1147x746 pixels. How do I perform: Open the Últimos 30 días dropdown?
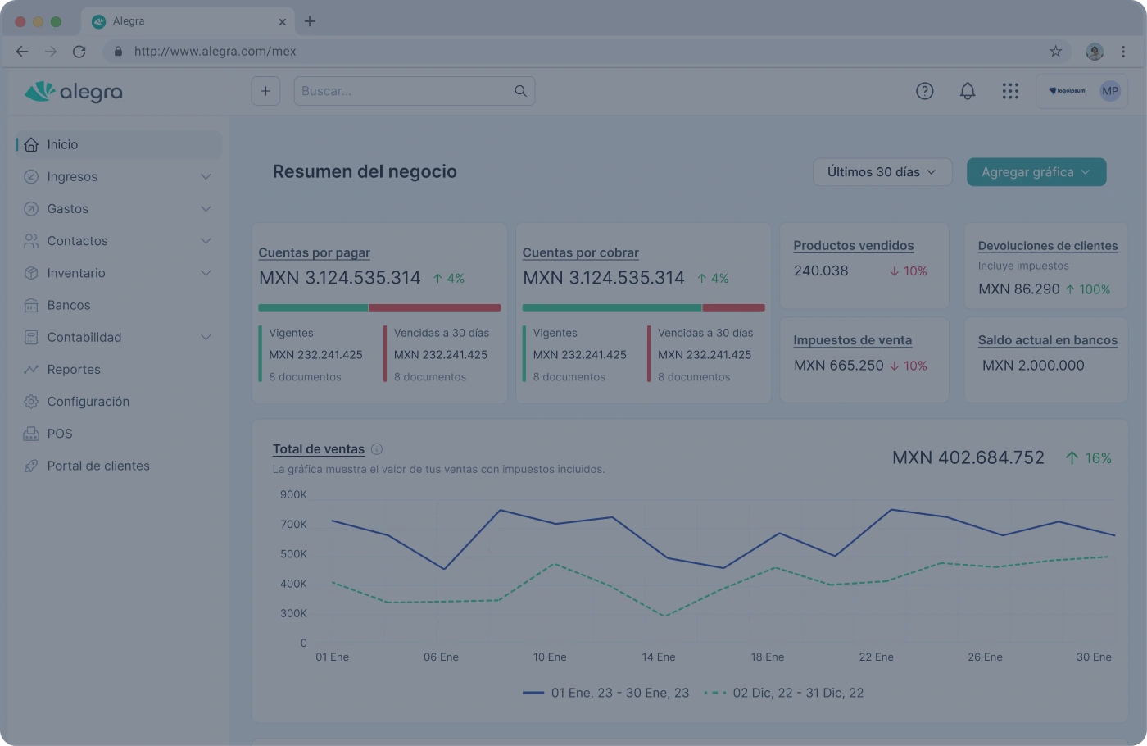pyautogui.click(x=882, y=172)
